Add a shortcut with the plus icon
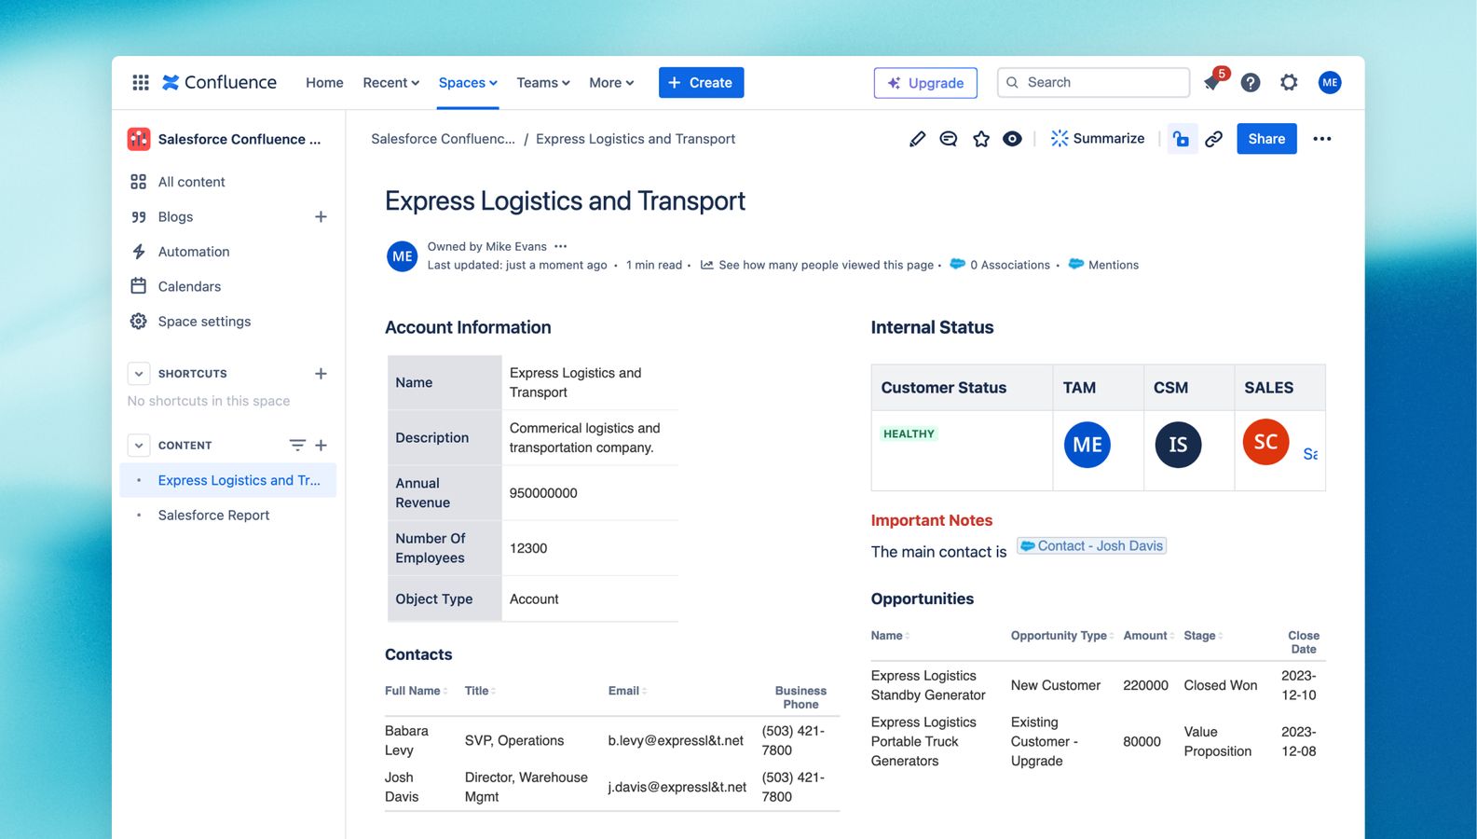This screenshot has height=839, width=1477. 321,374
